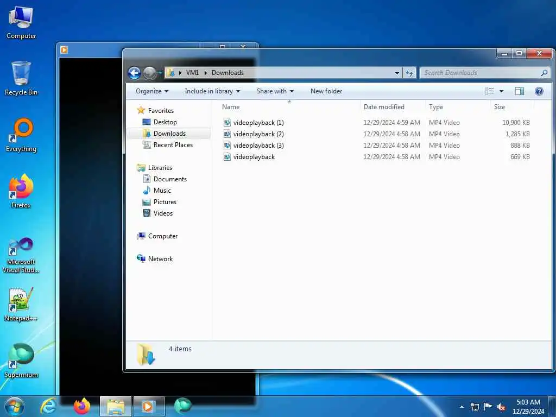The image size is (556, 417).
Task: Open the Organize dropdown menu
Action: pyautogui.click(x=152, y=91)
